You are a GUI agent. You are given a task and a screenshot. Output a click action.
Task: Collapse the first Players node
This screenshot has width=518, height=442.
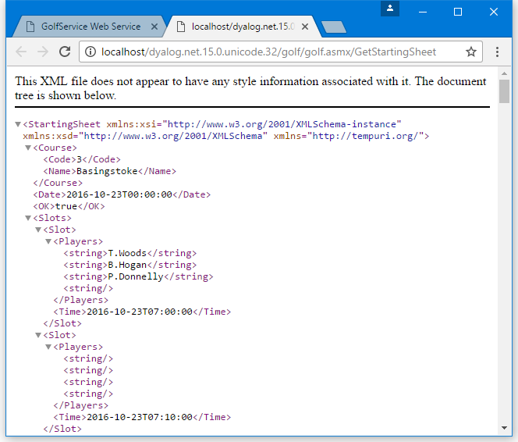48,241
